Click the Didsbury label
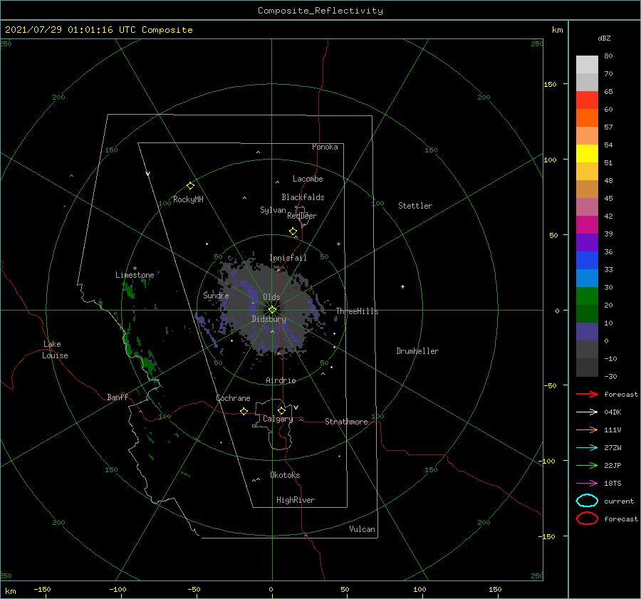 [x=269, y=319]
